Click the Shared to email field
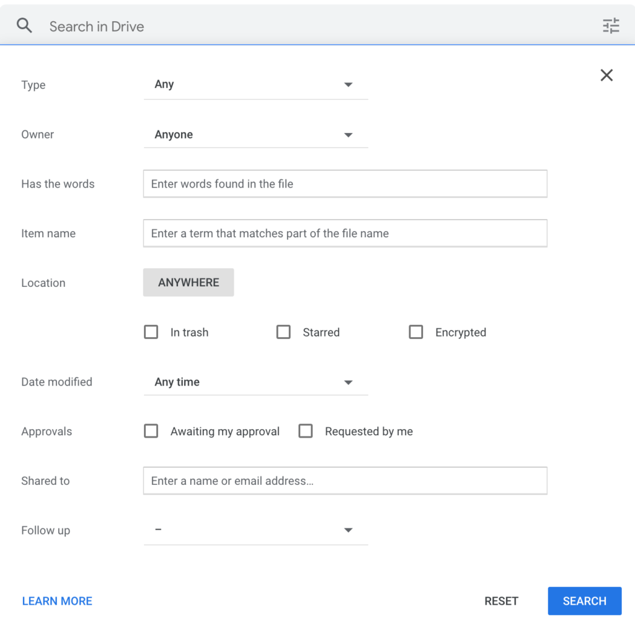The image size is (635, 624). [x=345, y=481]
